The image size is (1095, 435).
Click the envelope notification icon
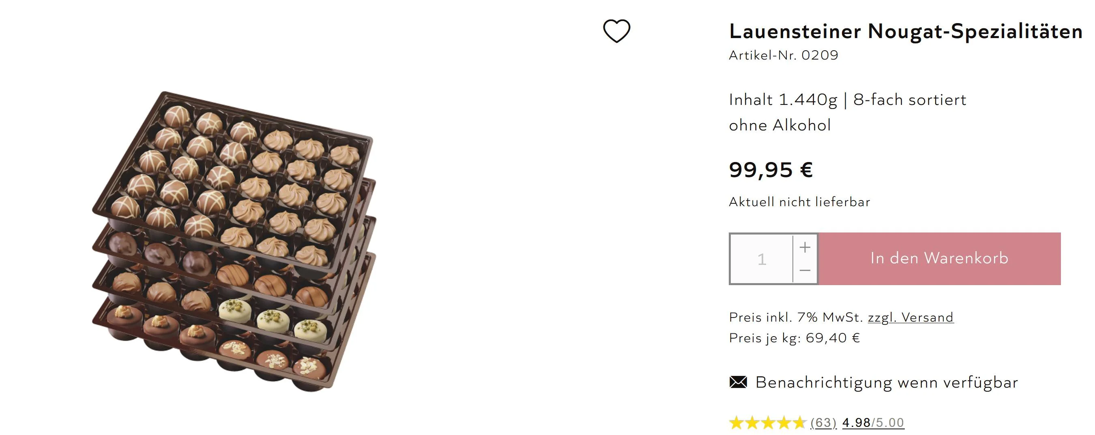click(738, 382)
